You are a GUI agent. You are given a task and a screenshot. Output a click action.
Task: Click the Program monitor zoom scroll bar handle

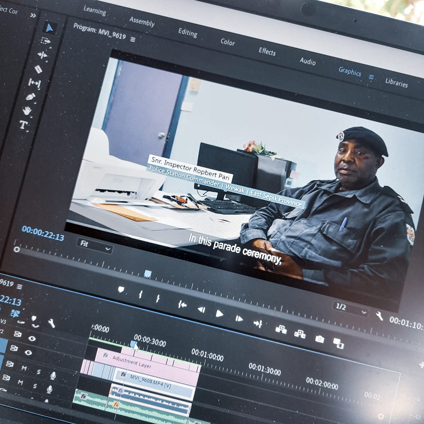pyautogui.click(x=17, y=249)
